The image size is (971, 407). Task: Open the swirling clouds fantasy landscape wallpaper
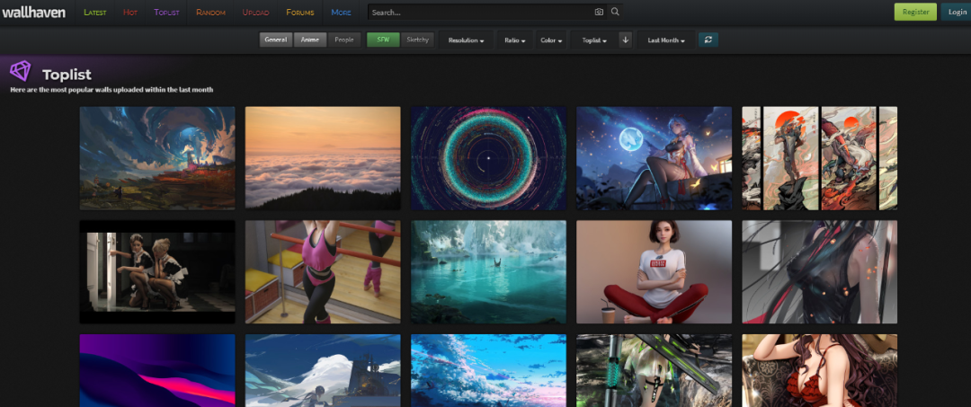click(157, 158)
